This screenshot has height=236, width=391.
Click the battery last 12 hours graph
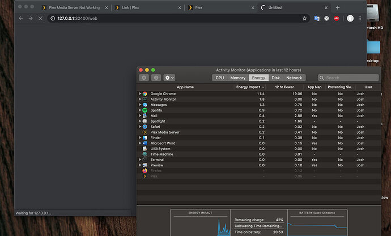click(x=317, y=225)
